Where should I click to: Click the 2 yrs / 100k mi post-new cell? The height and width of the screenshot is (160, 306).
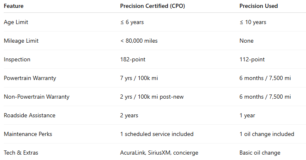[152, 97]
